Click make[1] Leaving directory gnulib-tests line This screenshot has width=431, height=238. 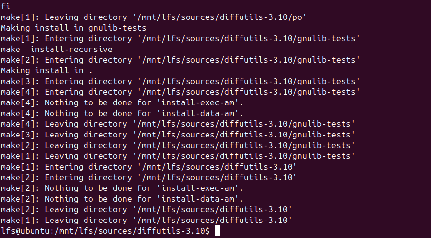click(177, 156)
